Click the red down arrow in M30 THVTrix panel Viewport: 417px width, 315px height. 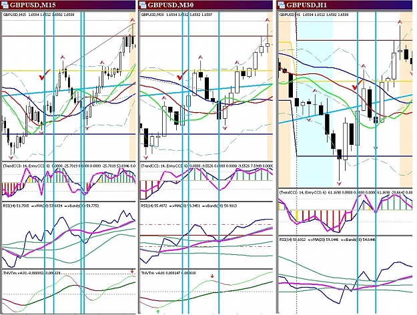(212, 276)
